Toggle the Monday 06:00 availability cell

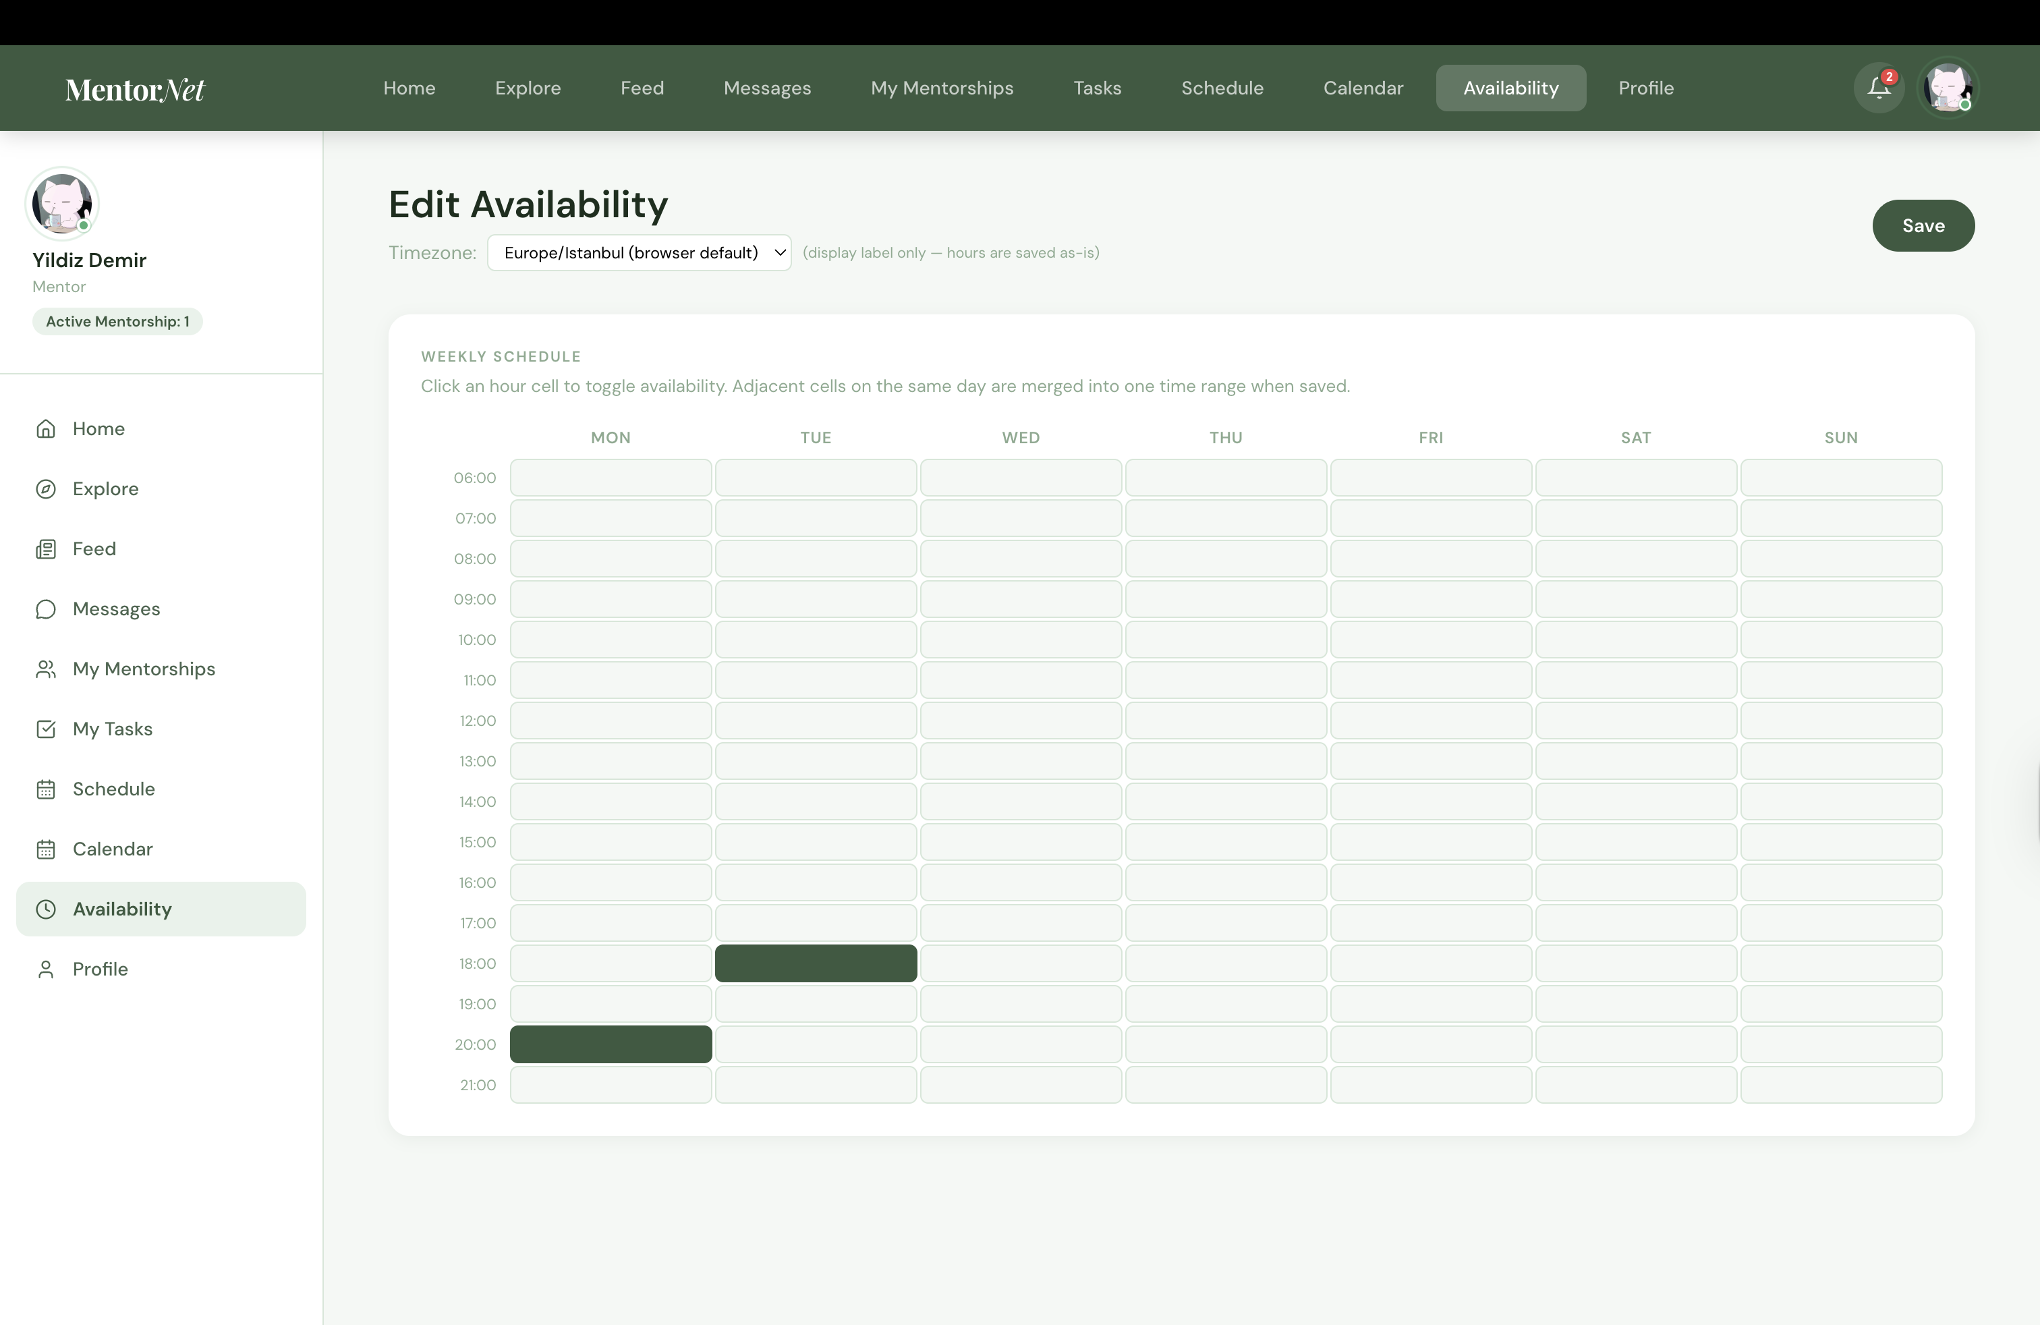(611, 478)
